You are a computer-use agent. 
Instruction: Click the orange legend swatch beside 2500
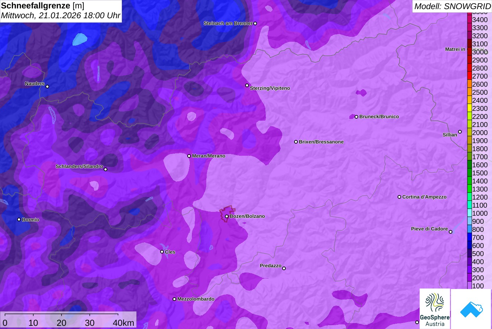coord(469,92)
